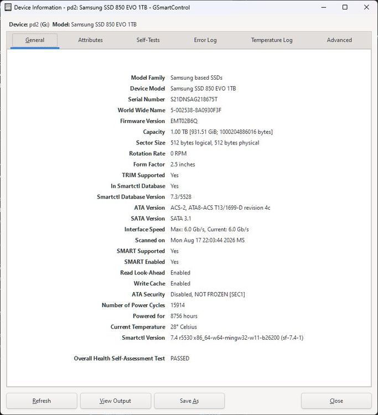Viewport: 378px width, 415px height.
Task: Switch to the Error Log tab
Action: pos(205,40)
